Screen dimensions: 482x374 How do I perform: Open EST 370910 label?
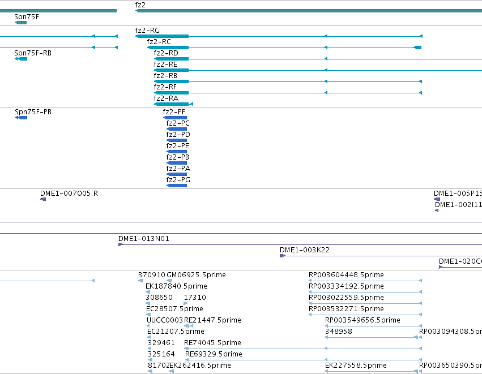[152, 275]
